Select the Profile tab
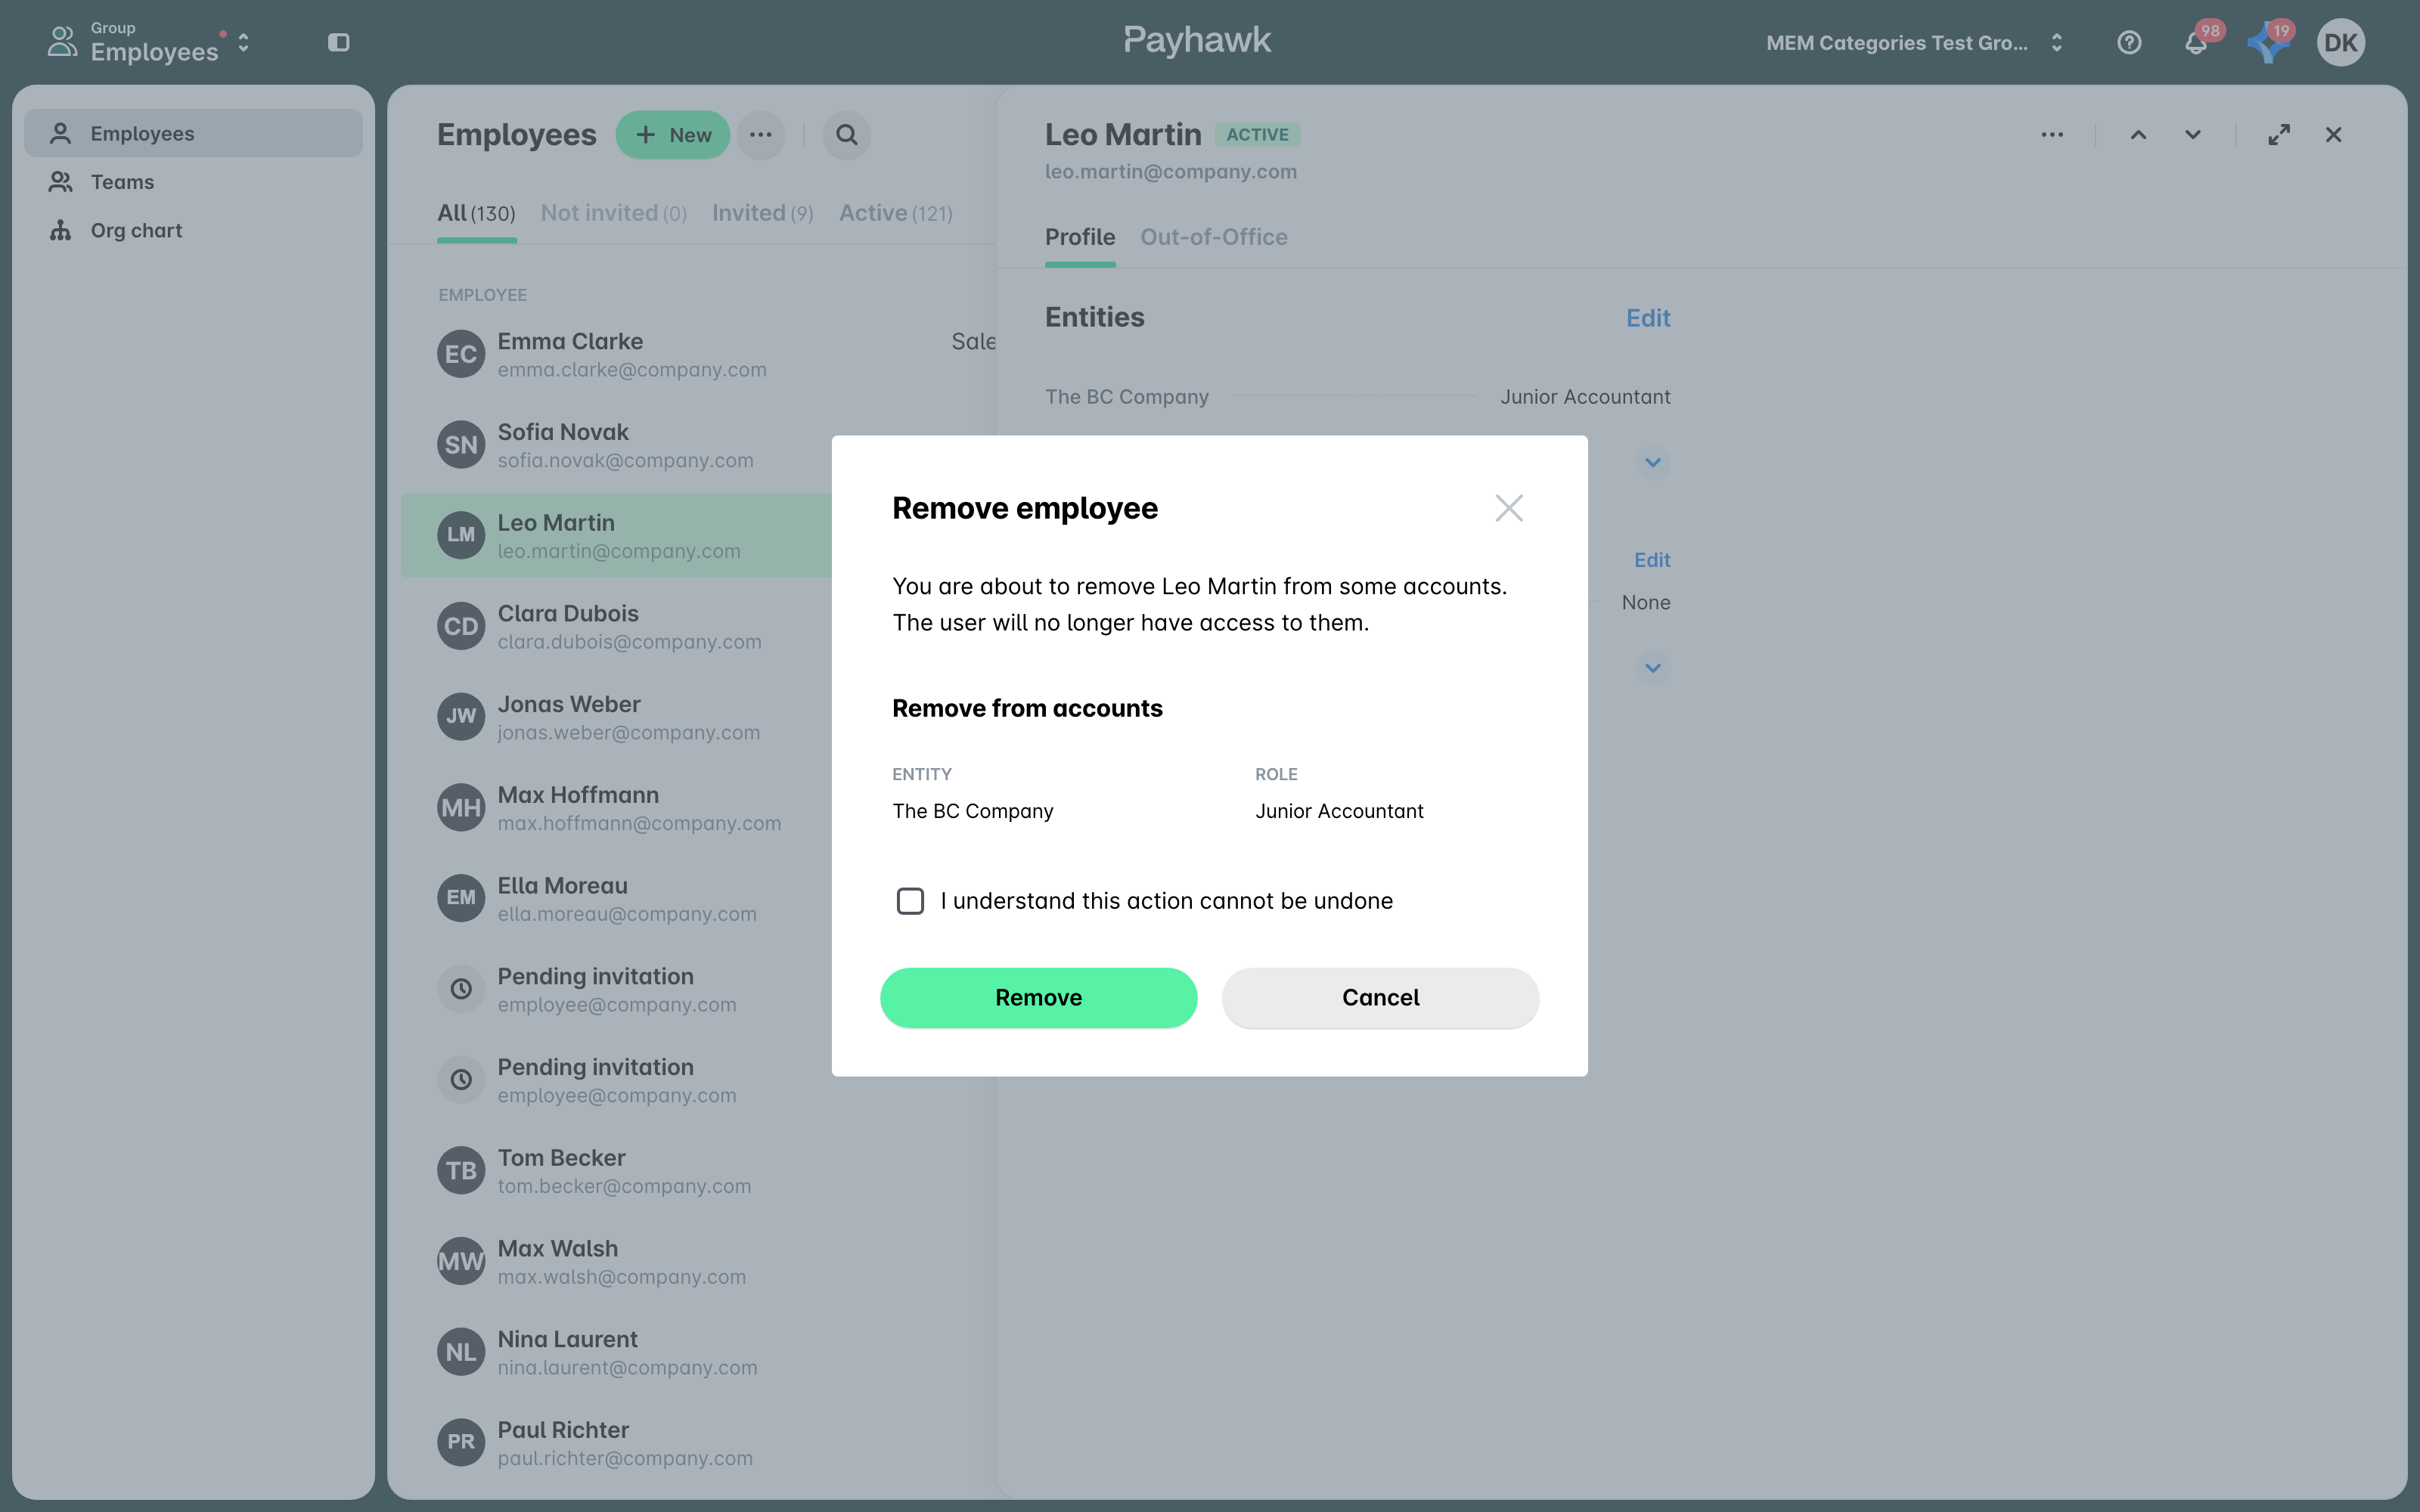 (x=1080, y=237)
